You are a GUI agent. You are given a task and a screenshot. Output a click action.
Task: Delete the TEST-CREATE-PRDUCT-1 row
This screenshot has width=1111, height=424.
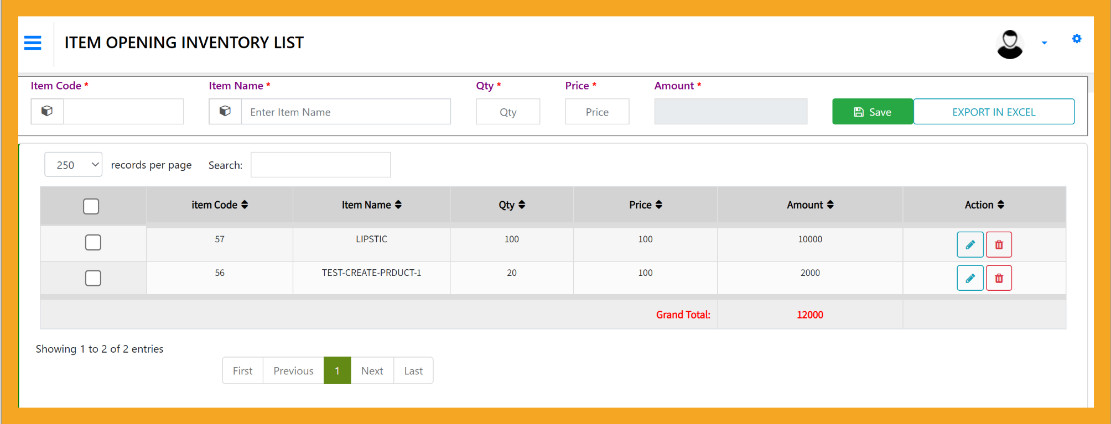pyautogui.click(x=999, y=278)
